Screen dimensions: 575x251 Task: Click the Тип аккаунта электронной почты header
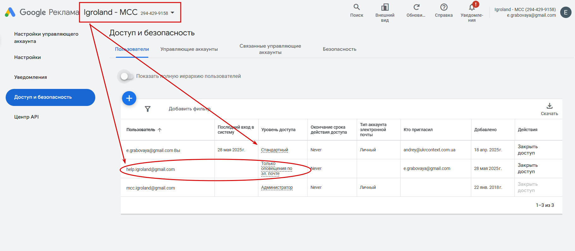pyautogui.click(x=373, y=130)
